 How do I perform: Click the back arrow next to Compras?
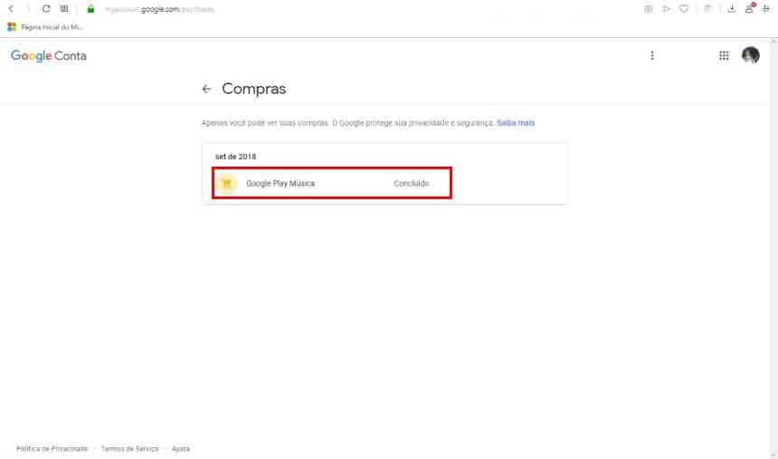click(206, 89)
